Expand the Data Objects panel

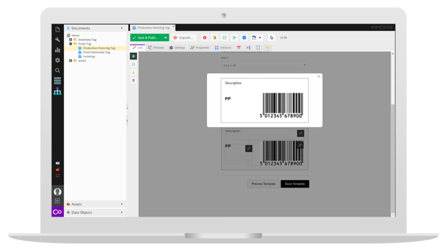[x=95, y=212]
